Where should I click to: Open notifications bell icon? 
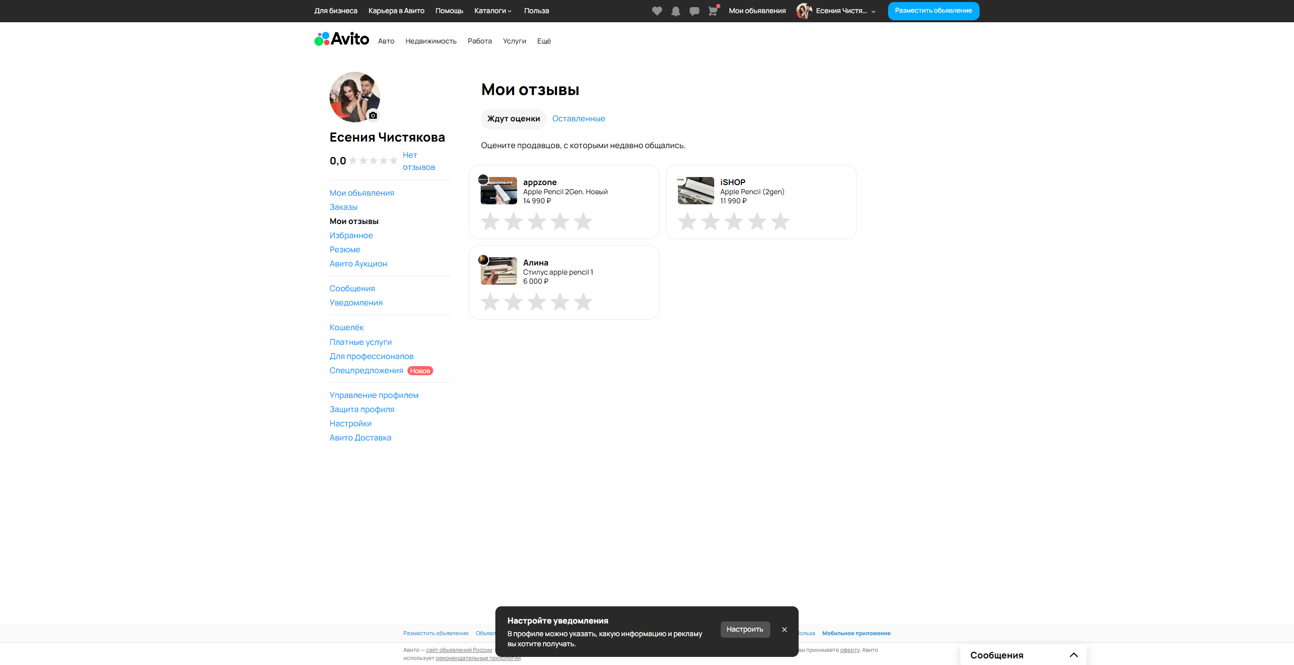675,11
